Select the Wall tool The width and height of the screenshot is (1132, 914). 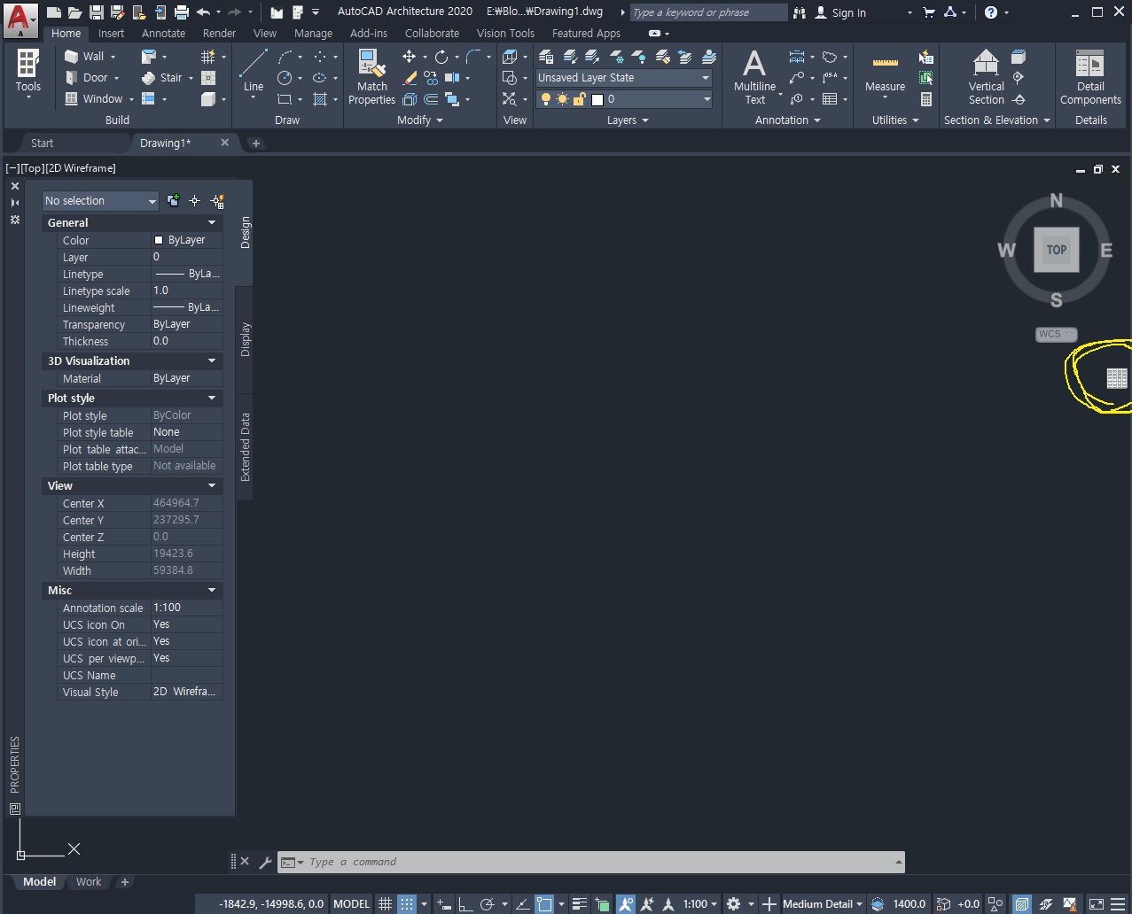(x=85, y=56)
